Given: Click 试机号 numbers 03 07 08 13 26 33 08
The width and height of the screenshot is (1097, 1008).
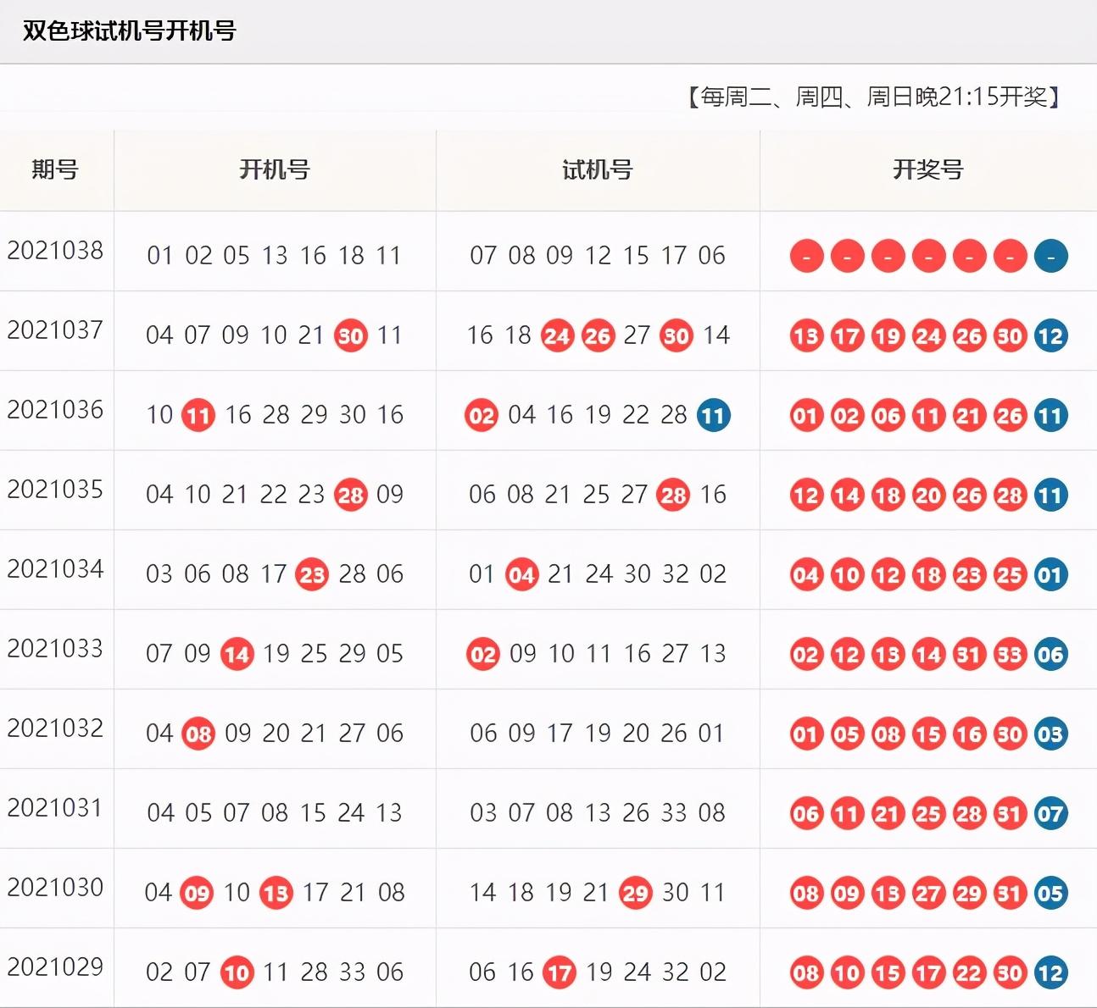Looking at the screenshot, I should point(598,813).
